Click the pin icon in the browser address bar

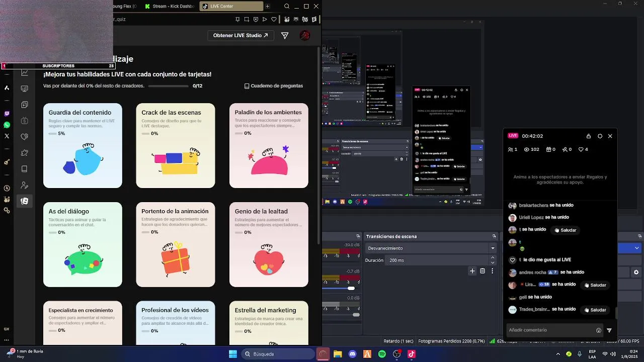point(237,19)
